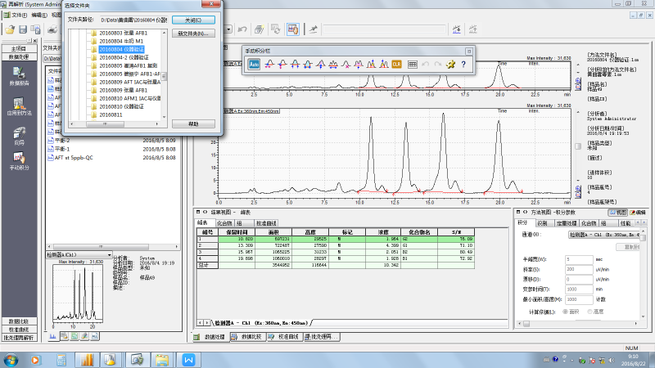
Task: Click the 新文件夹 button
Action: [195, 34]
